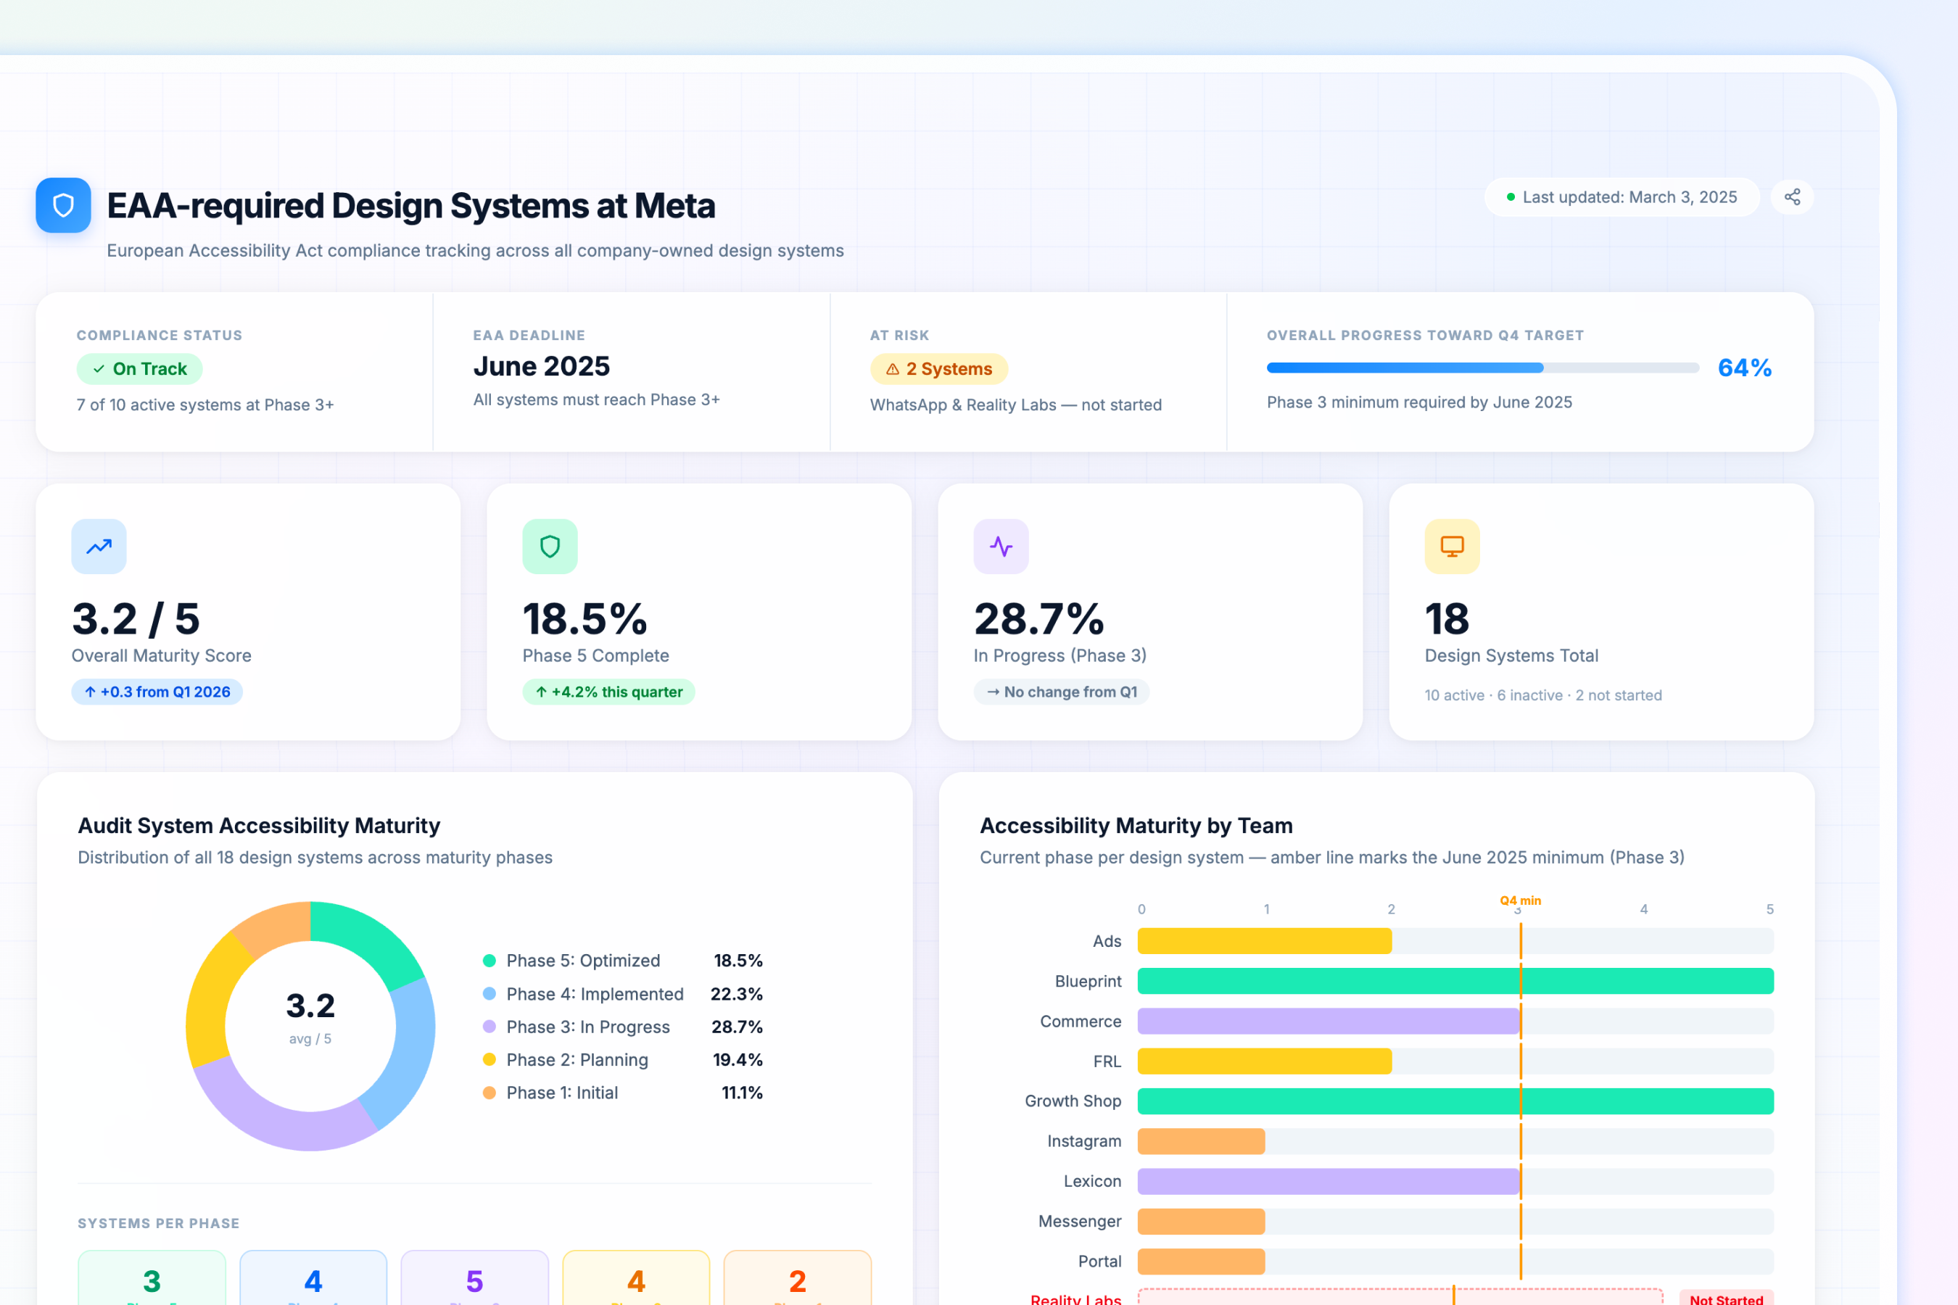Click the up arrow in +4.2% badge
This screenshot has height=1305, width=1958.
click(x=541, y=692)
